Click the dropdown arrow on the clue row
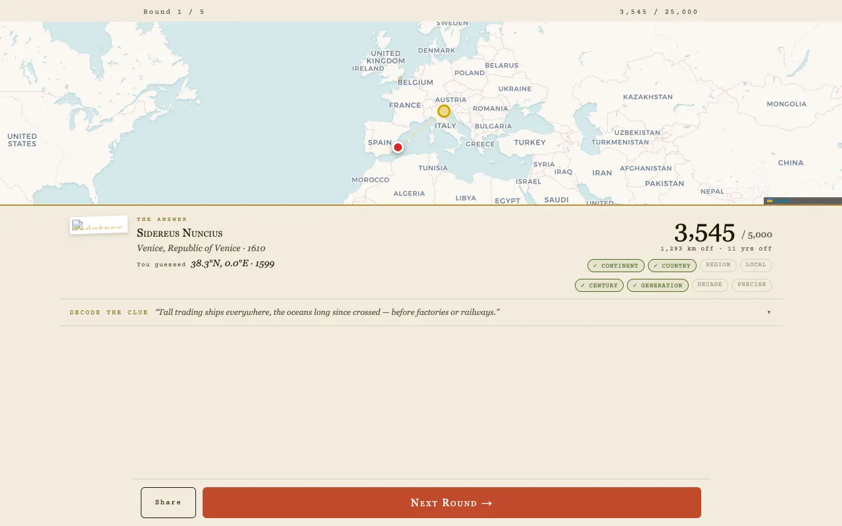The height and width of the screenshot is (526, 842). (769, 312)
